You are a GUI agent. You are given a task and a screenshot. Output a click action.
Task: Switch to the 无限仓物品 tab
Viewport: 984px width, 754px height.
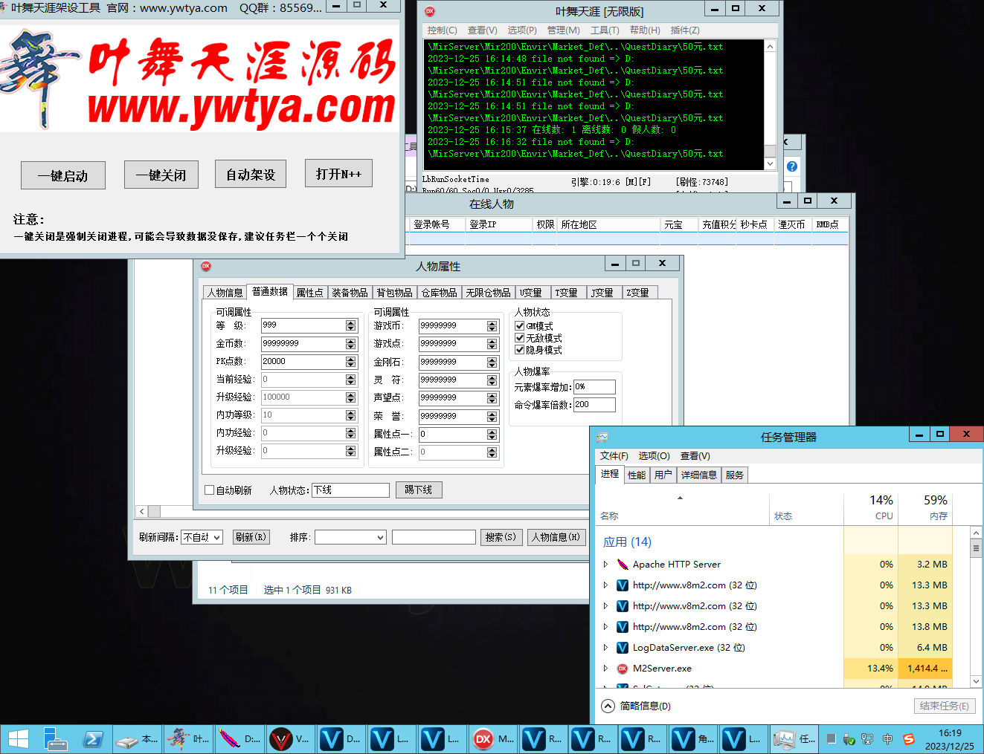click(488, 293)
